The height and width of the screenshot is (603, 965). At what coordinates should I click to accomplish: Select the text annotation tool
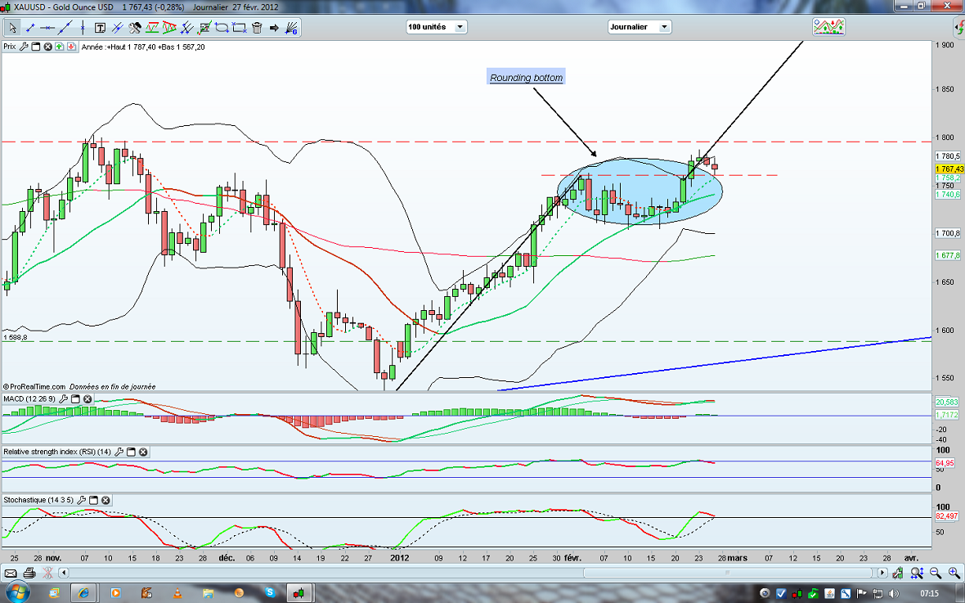click(99, 28)
